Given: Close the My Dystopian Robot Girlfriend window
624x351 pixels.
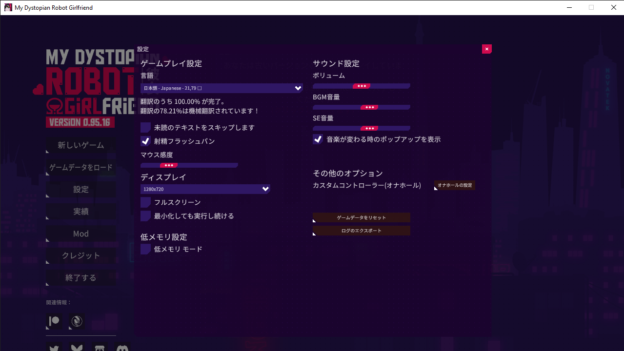Looking at the screenshot, I should pos(613,7).
